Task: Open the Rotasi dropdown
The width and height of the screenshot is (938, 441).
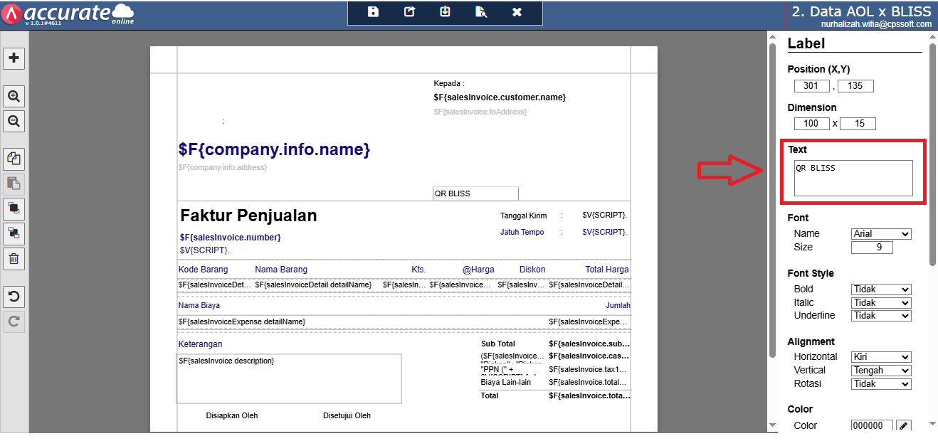Action: coord(881,384)
